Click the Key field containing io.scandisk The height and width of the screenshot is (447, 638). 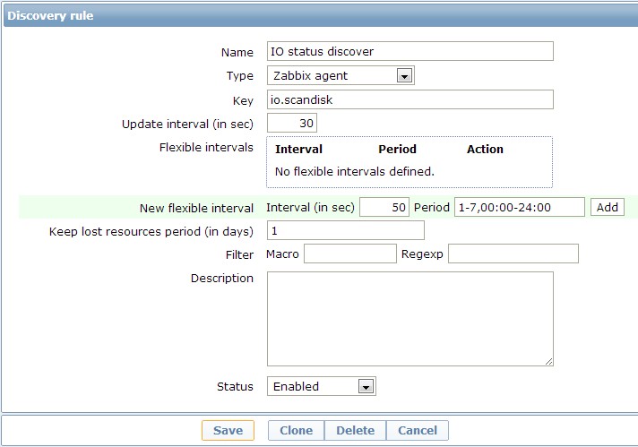(410, 99)
